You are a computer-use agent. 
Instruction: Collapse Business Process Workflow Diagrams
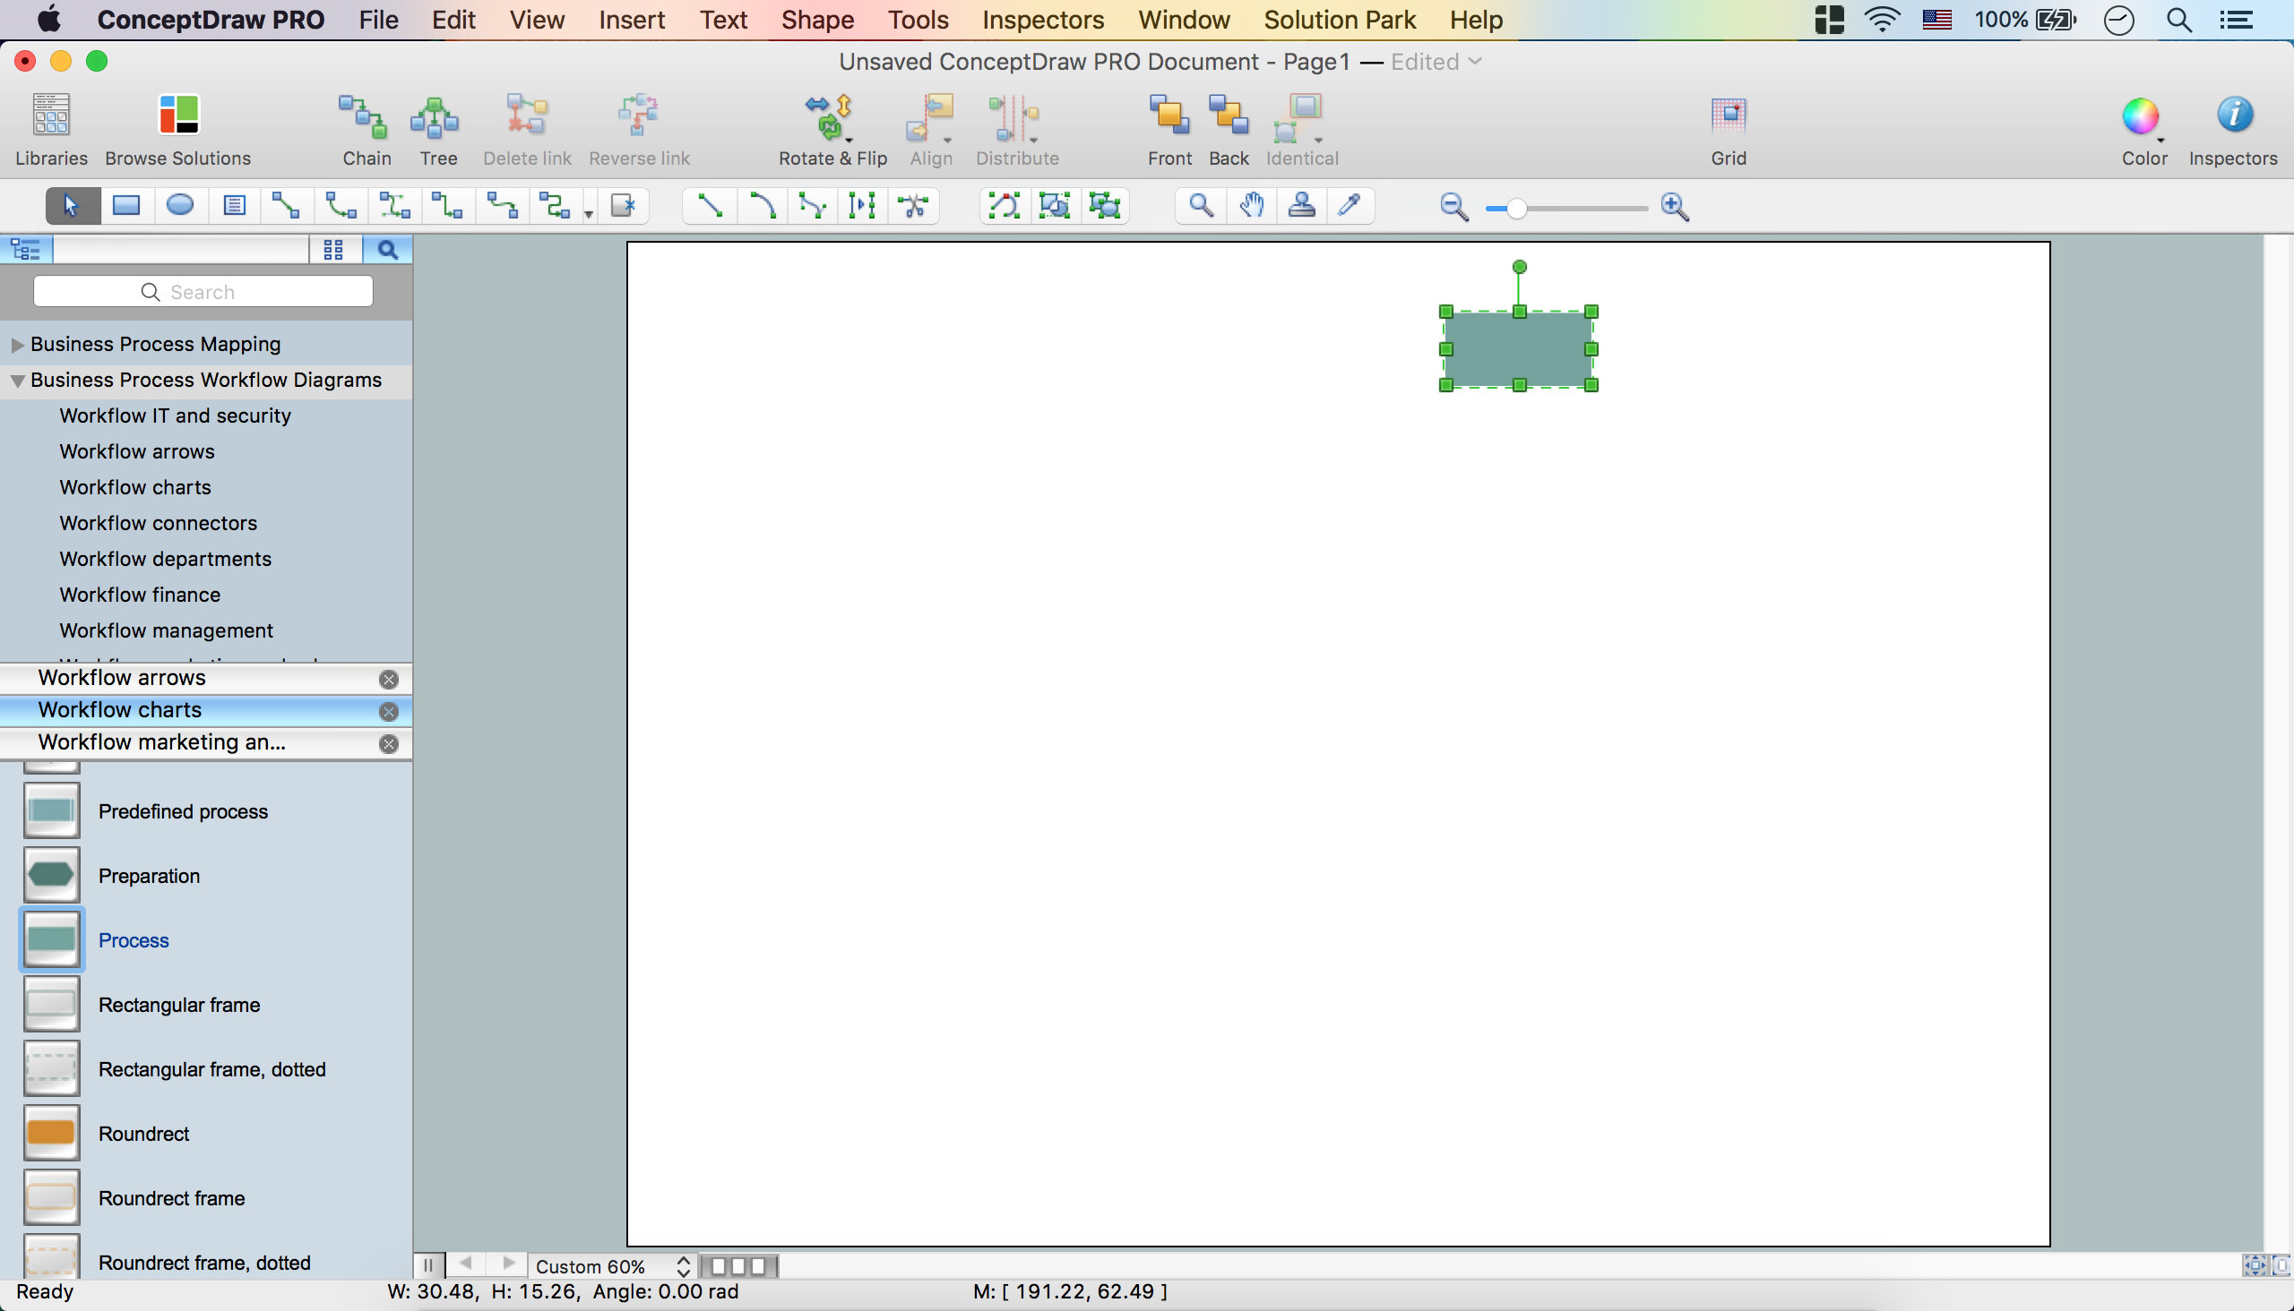click(x=17, y=381)
